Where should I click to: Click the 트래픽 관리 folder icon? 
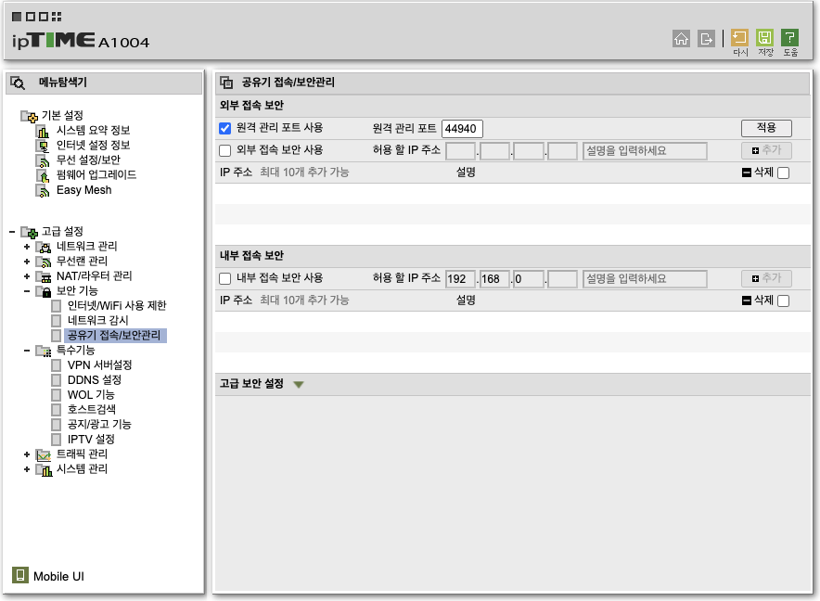(44, 454)
